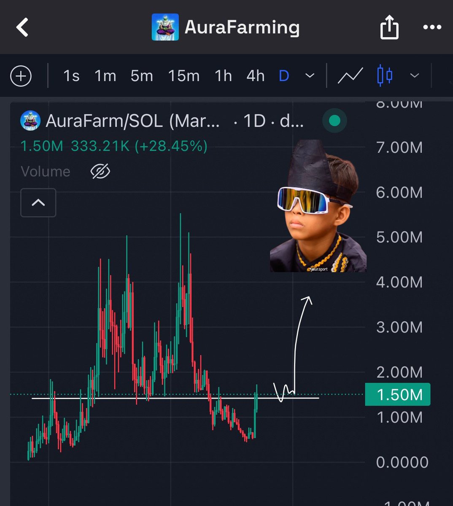Add indicator with the plus circle icon

pyautogui.click(x=21, y=76)
